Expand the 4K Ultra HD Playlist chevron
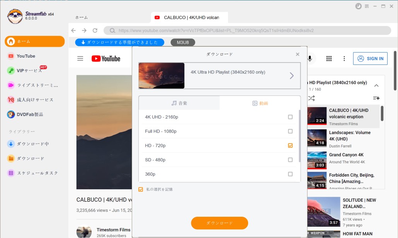The height and width of the screenshot is (238, 398). click(292, 76)
